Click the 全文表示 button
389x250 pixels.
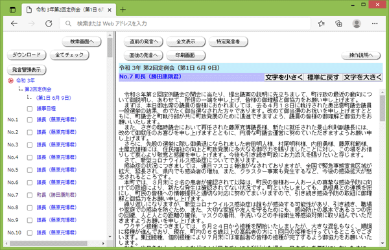click(186, 41)
